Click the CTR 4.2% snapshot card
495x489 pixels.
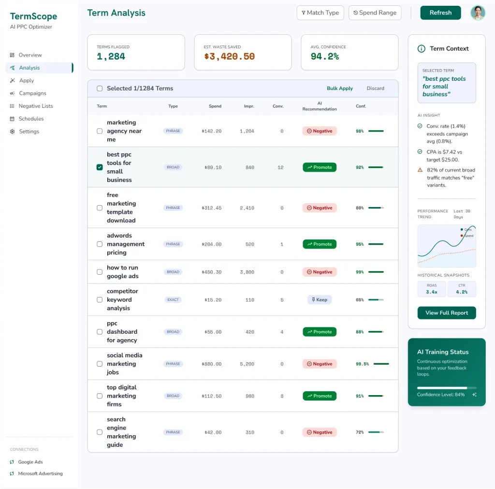pyautogui.click(x=462, y=289)
